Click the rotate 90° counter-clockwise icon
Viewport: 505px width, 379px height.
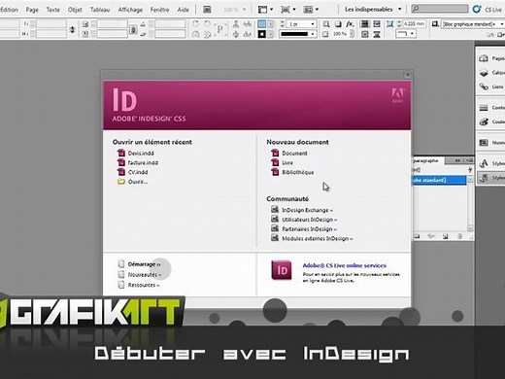pyautogui.click(x=207, y=23)
